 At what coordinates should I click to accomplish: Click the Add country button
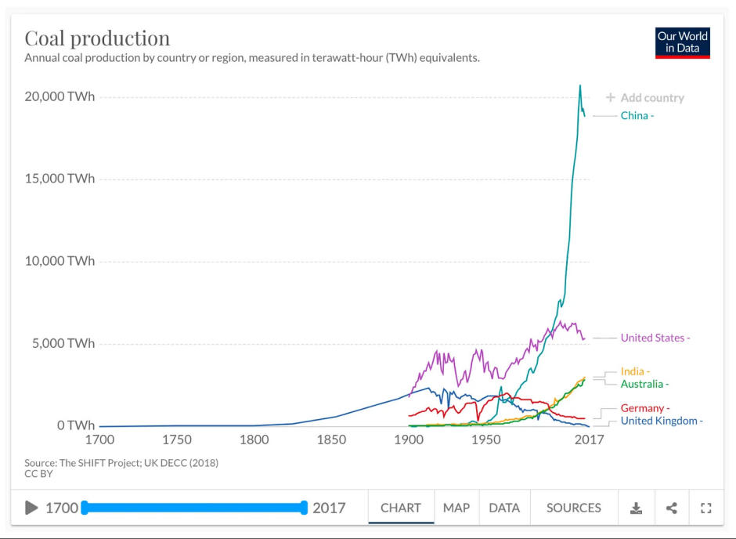(x=645, y=98)
